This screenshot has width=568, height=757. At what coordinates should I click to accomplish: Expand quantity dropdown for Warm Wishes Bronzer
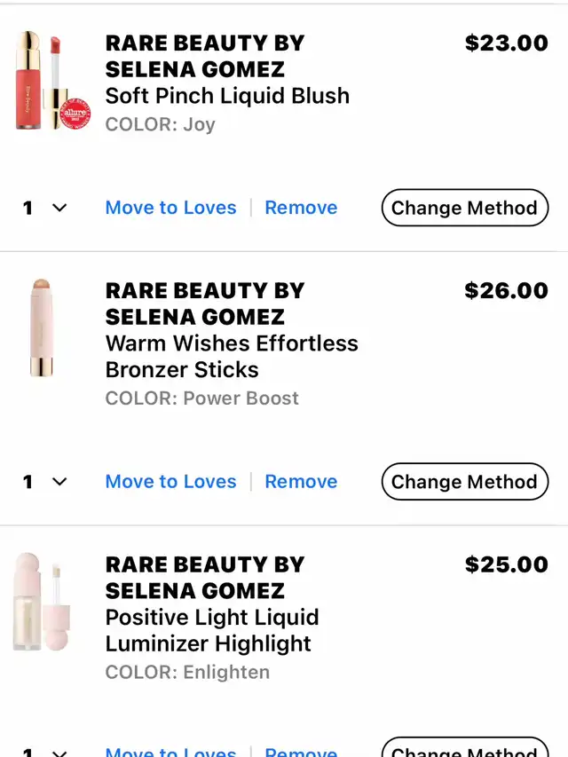click(x=44, y=482)
